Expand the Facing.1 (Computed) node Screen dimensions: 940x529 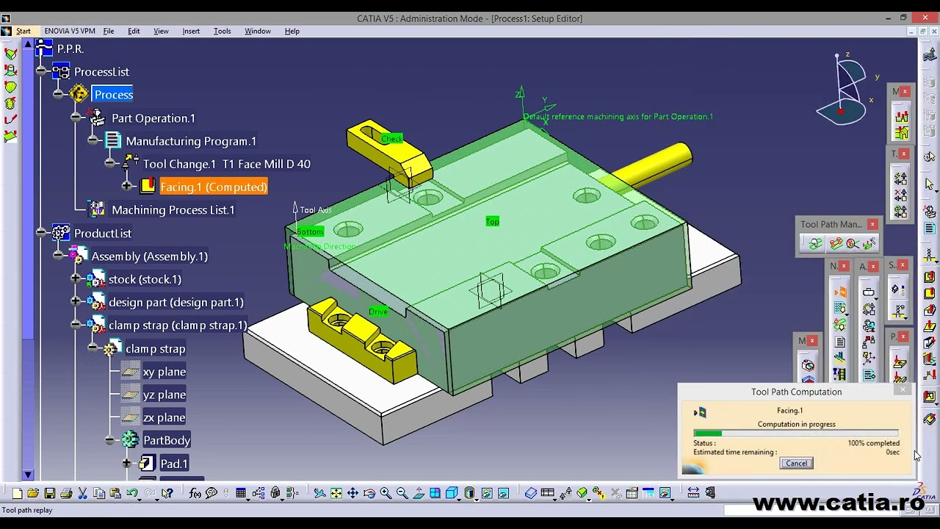[127, 187]
